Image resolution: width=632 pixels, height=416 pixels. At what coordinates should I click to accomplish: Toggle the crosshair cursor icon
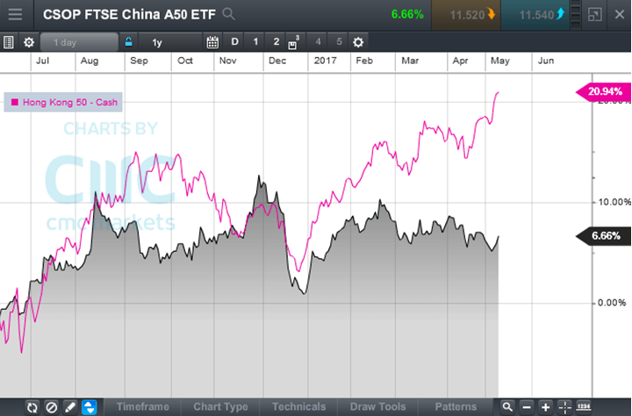(x=564, y=407)
